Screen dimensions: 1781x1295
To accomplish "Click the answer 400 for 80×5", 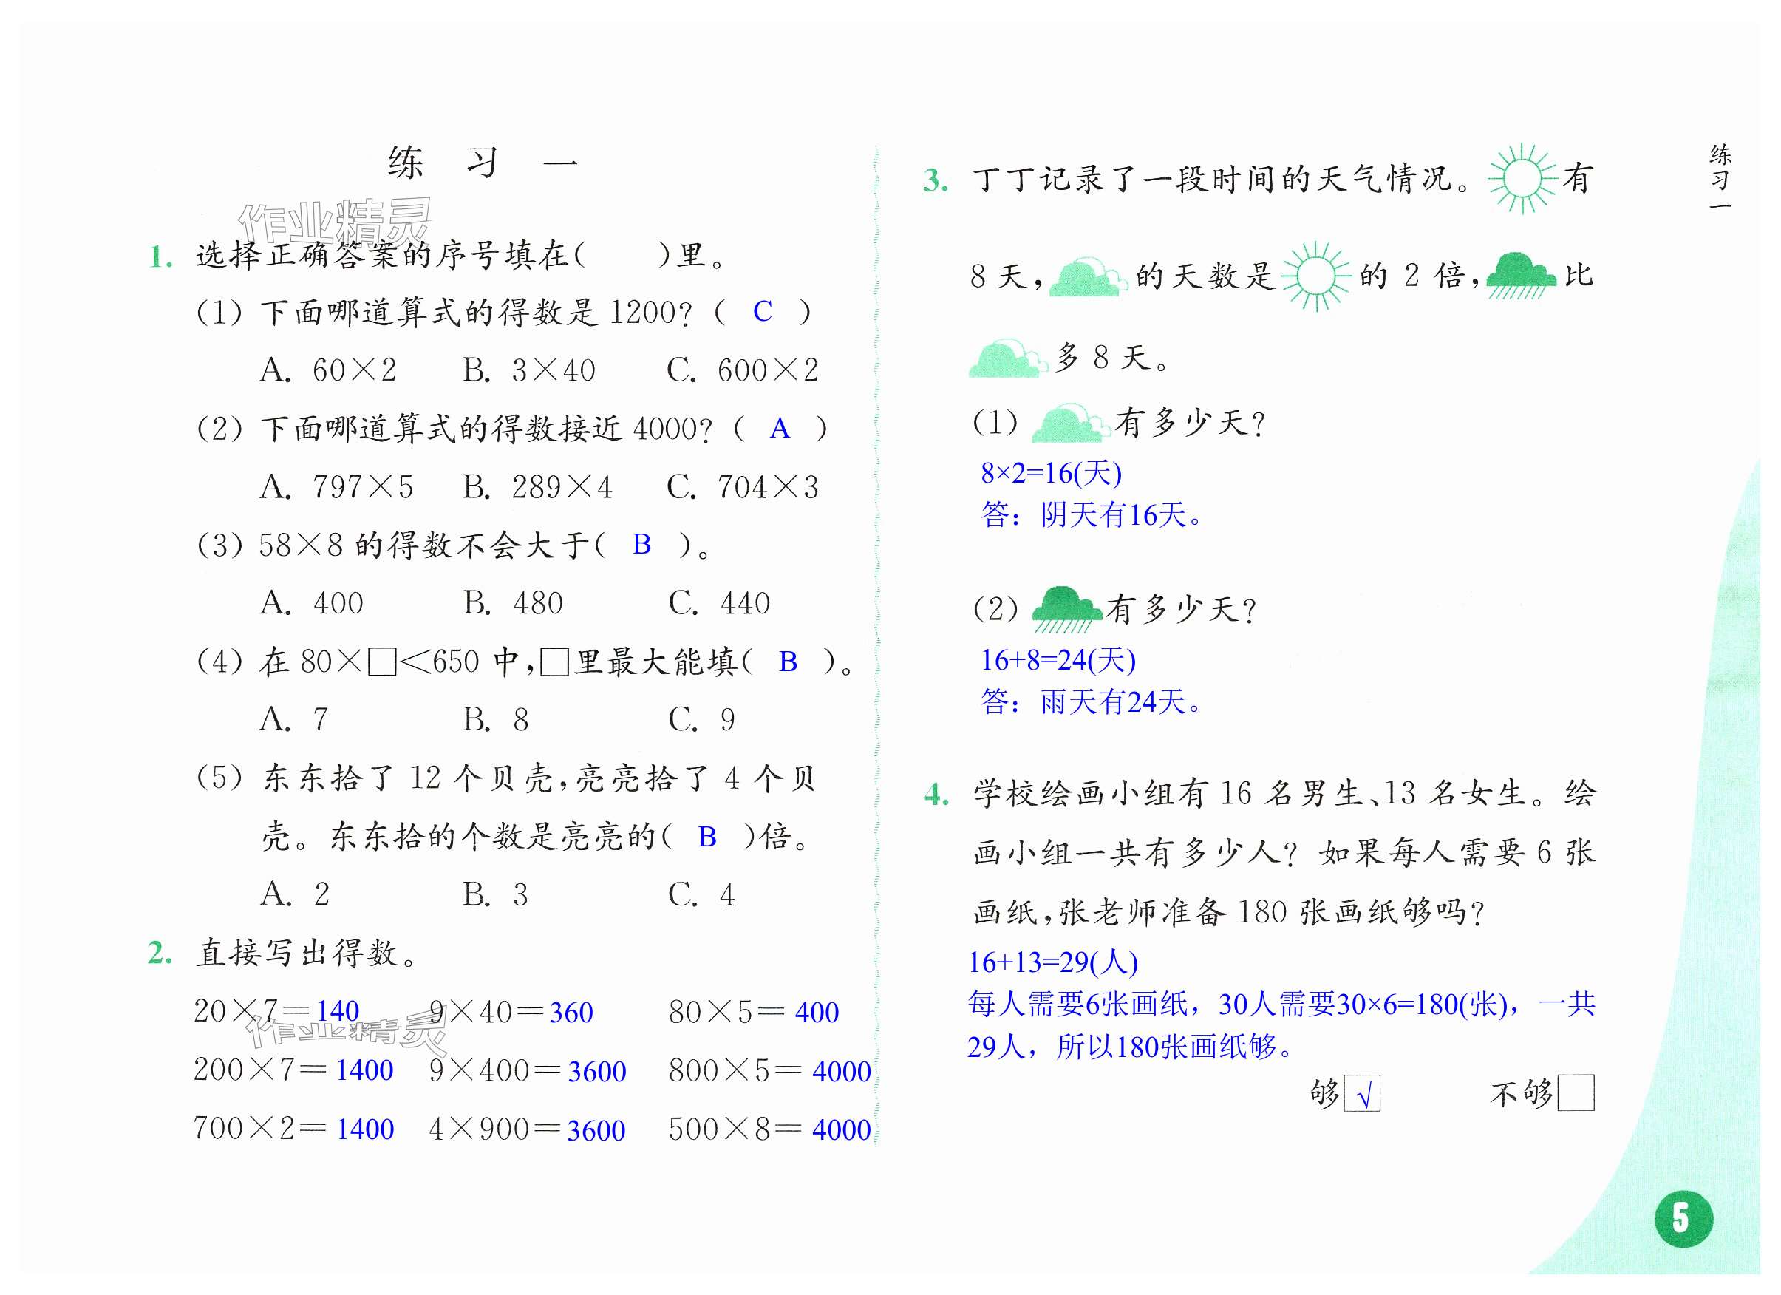I will (817, 1013).
